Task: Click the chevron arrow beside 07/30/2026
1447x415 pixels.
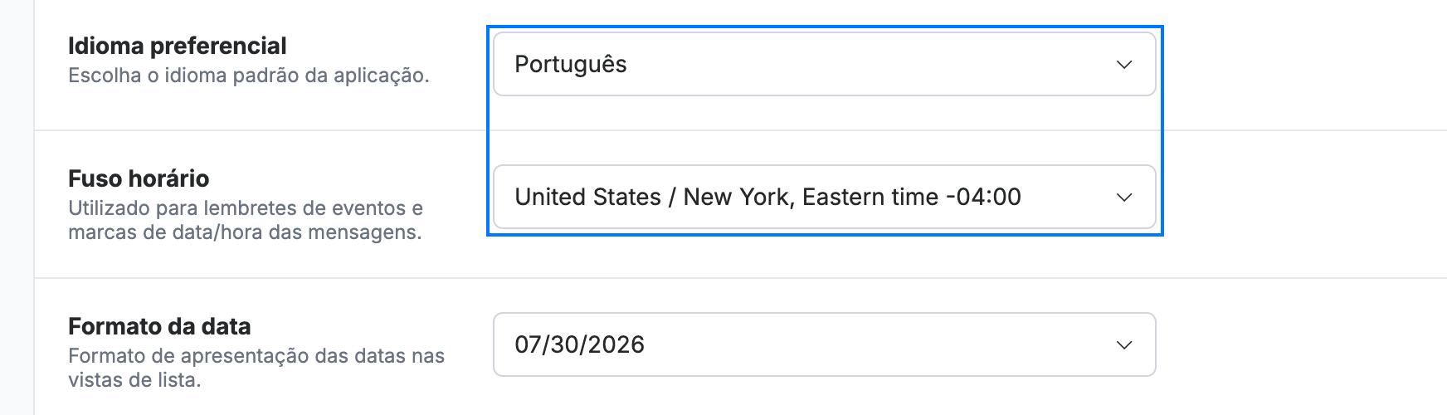Action: tap(1124, 345)
